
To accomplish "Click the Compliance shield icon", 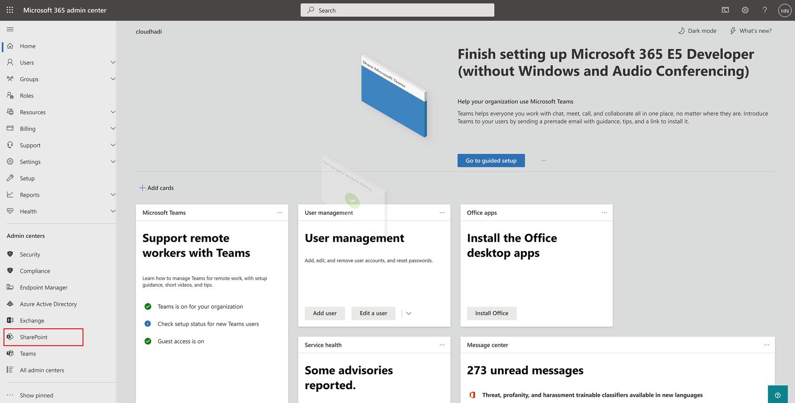I will 10,271.
